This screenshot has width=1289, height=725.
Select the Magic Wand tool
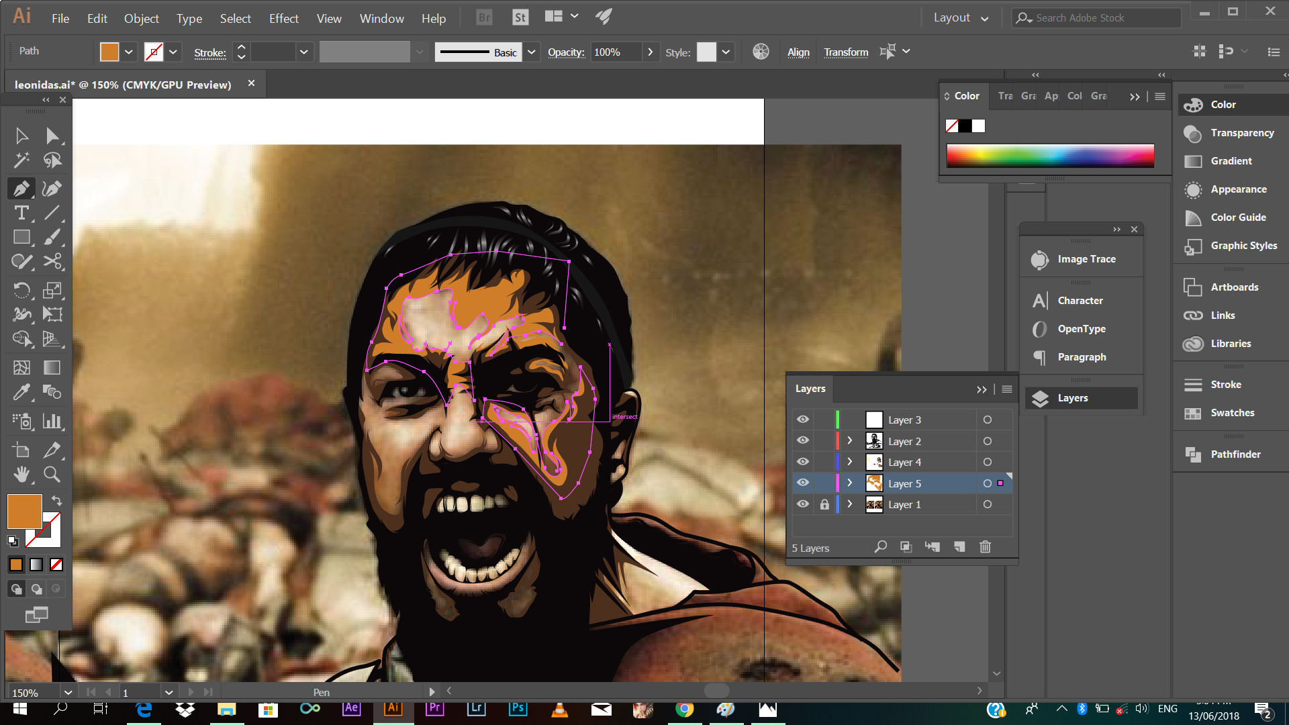tap(21, 160)
